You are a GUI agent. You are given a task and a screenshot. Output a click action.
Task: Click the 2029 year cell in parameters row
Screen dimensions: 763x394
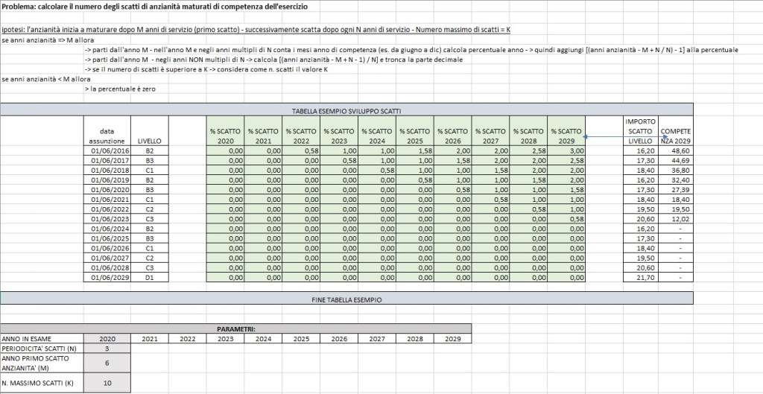tap(453, 338)
